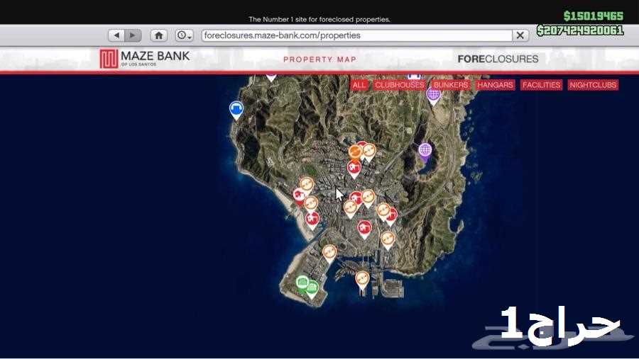Go back with the browser back arrow
This screenshot has height=359, width=639.
[x=116, y=35]
